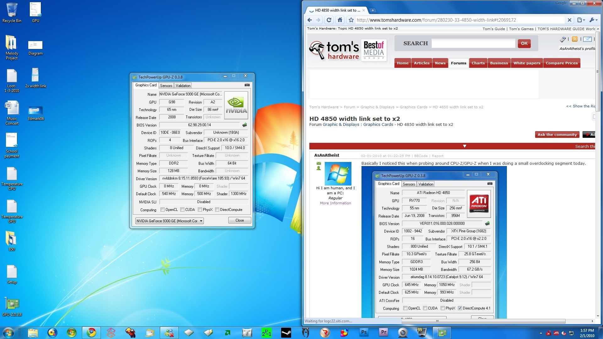Click the Chrome address bar
Image resolution: width=603 pixels, height=339 pixels.
[460, 20]
